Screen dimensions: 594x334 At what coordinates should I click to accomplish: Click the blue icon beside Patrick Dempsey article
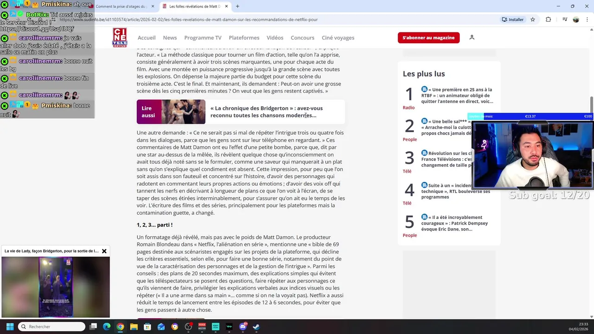424,217
